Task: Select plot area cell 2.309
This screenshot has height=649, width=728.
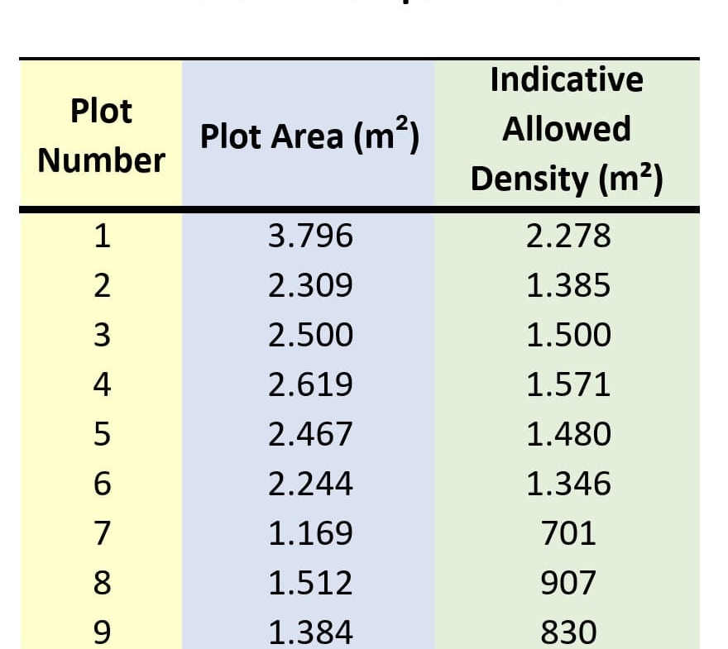Action: tap(310, 286)
